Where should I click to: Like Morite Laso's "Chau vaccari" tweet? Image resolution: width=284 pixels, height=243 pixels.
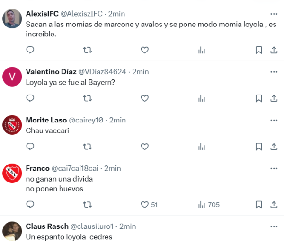[x=145, y=147]
